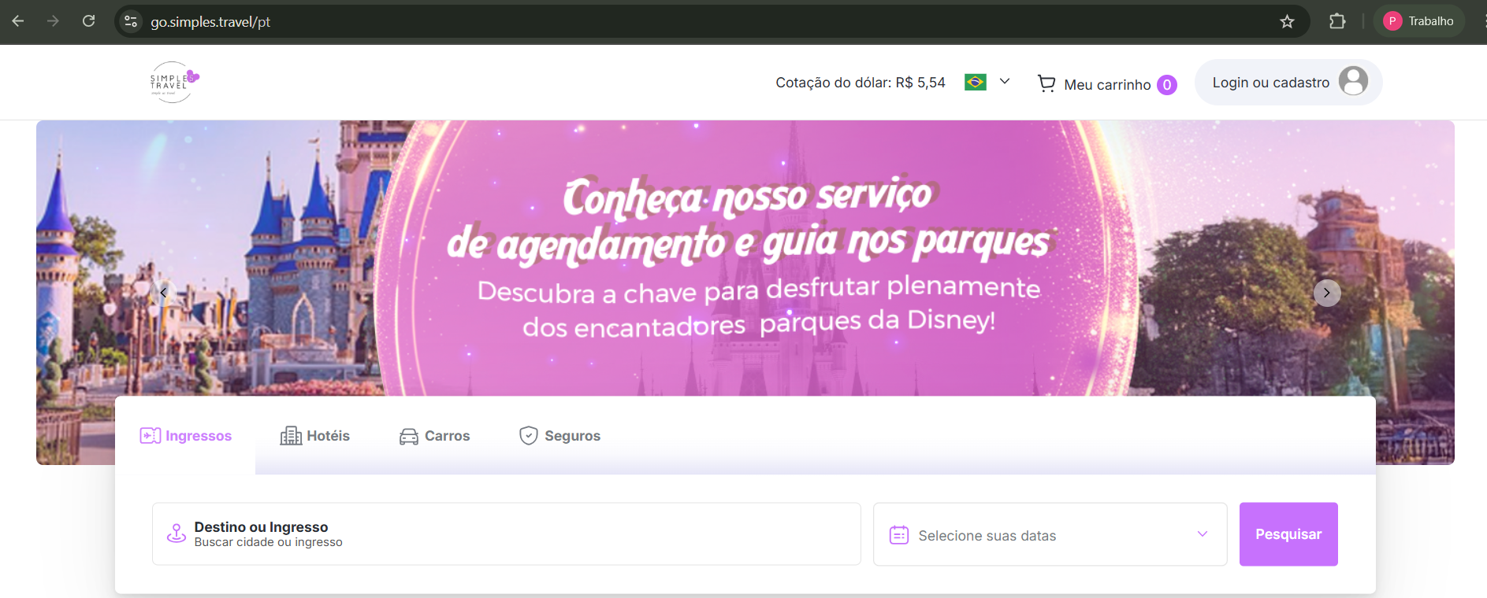Show previous banner slide
The image size is (1487, 598).
click(163, 293)
